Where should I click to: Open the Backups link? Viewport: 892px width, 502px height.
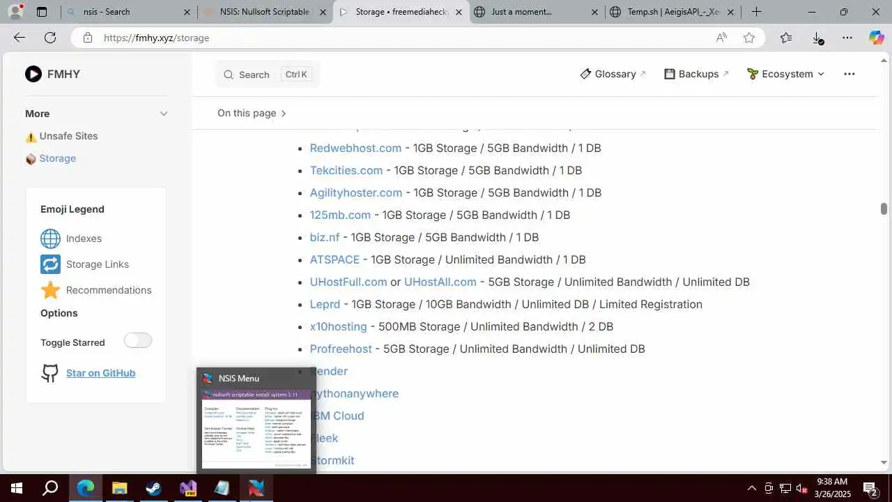point(697,74)
